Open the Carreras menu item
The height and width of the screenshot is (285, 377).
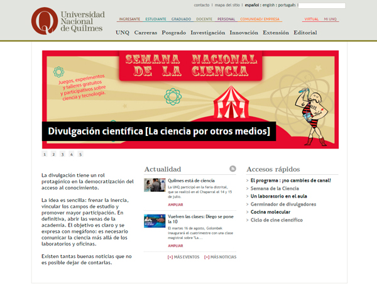(146, 33)
